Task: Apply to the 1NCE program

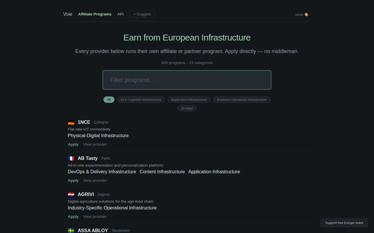Action: (73, 144)
